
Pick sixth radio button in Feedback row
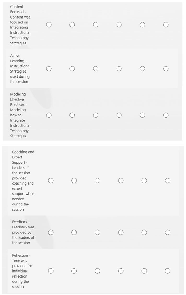click(x=168, y=232)
